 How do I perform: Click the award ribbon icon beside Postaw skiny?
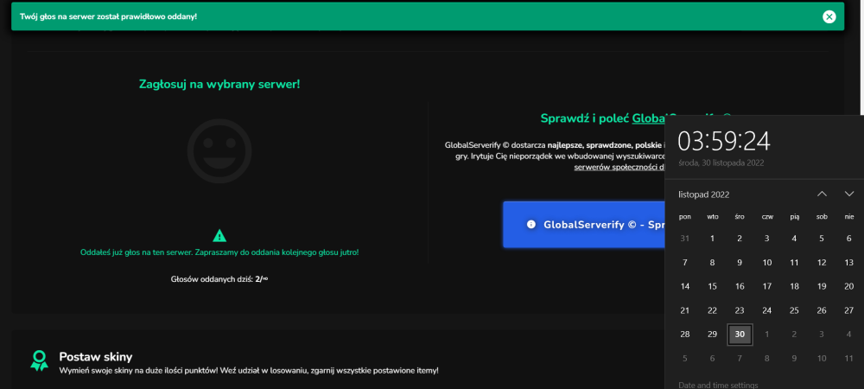click(39, 360)
